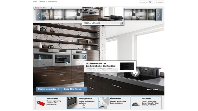Show previous sample kitchens with left arrow

pos(38,15)
